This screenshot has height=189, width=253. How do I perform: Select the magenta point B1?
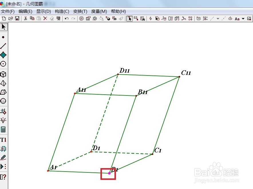tap(109, 173)
